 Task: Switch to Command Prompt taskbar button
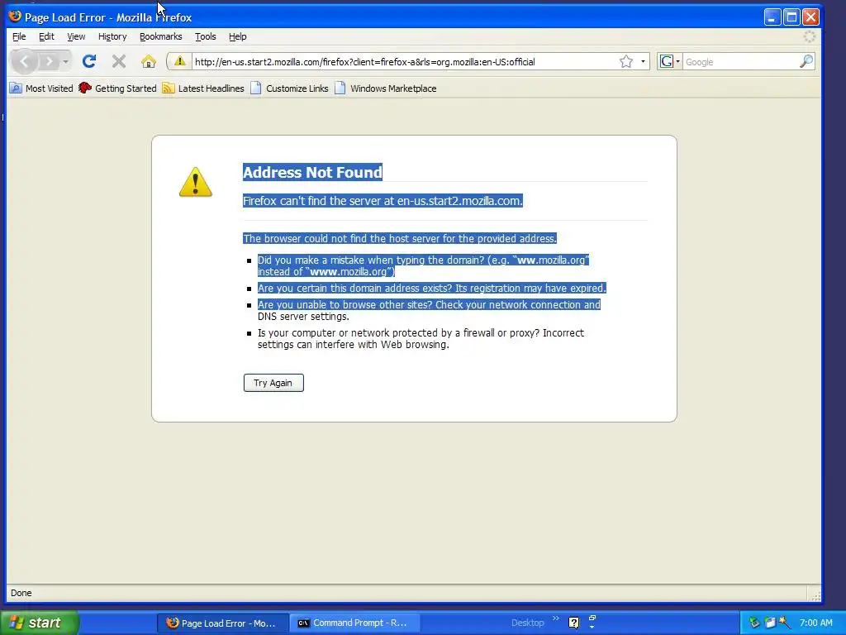(x=354, y=623)
